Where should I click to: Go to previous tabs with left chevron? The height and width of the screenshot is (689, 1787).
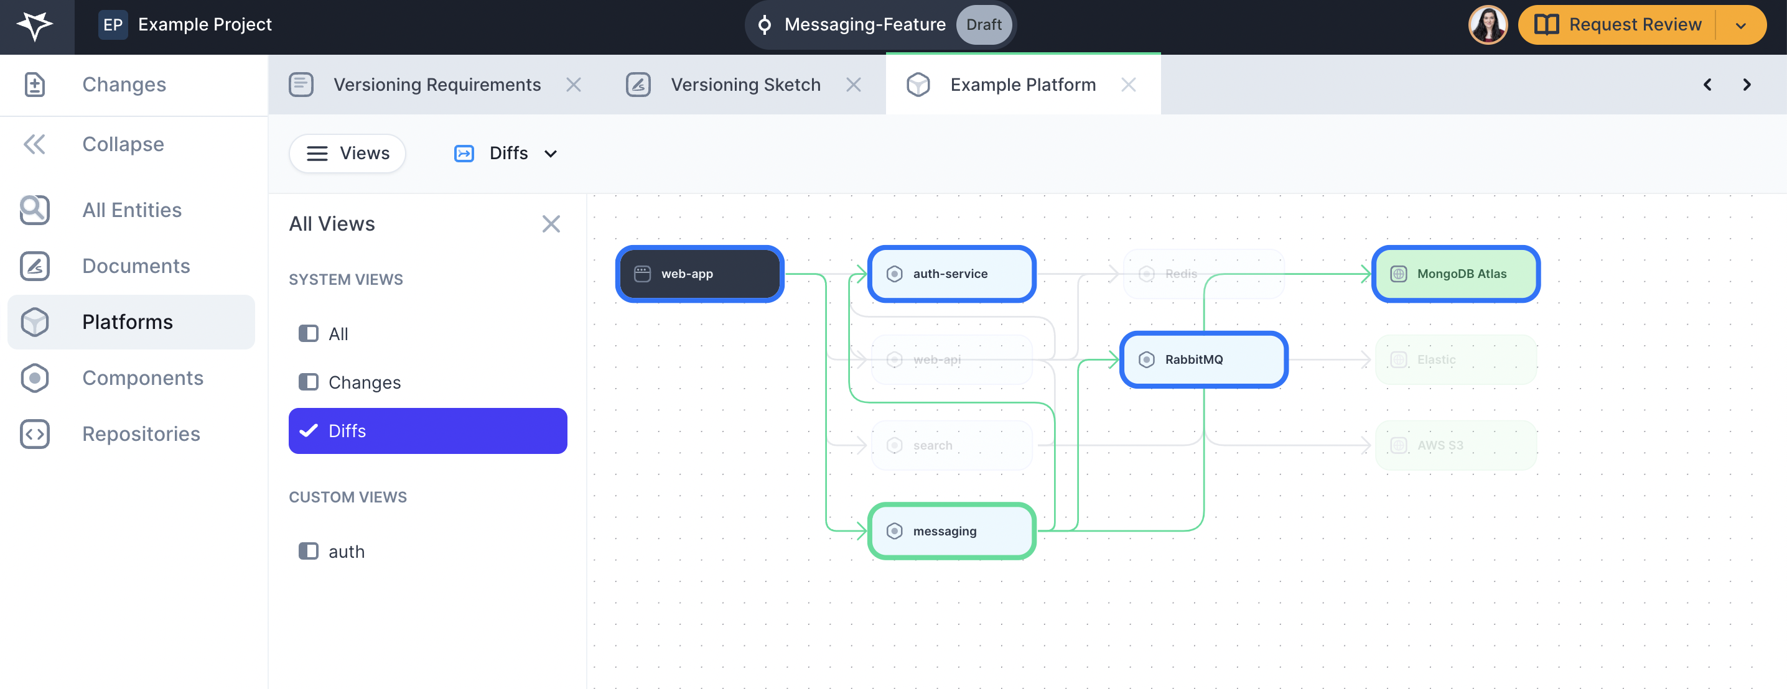pos(1707,85)
